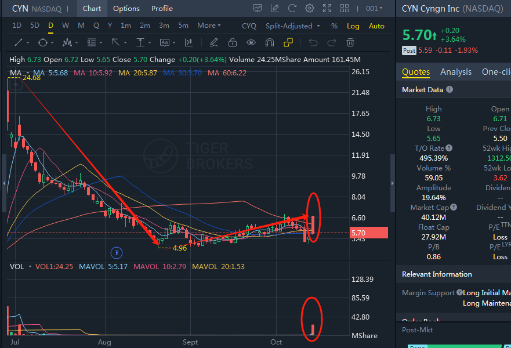Click the yellow linked-squares drawing icon
The height and width of the screenshot is (348, 511).
pos(288,42)
